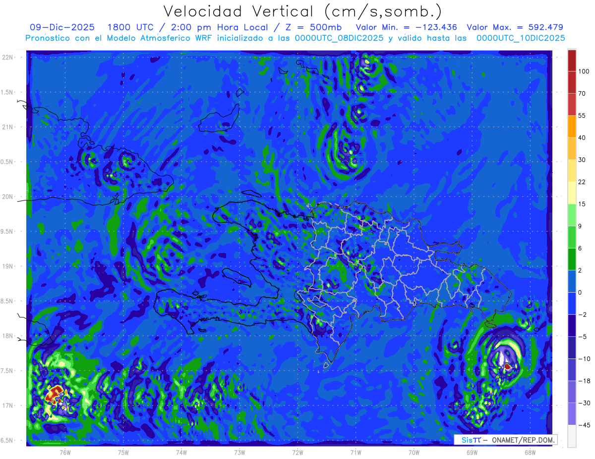Click the '69W' longitude label
The width and height of the screenshot is (595, 459).
coord(472,453)
